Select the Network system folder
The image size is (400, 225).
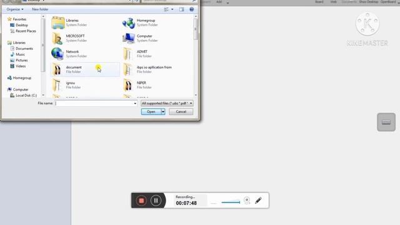point(69,54)
